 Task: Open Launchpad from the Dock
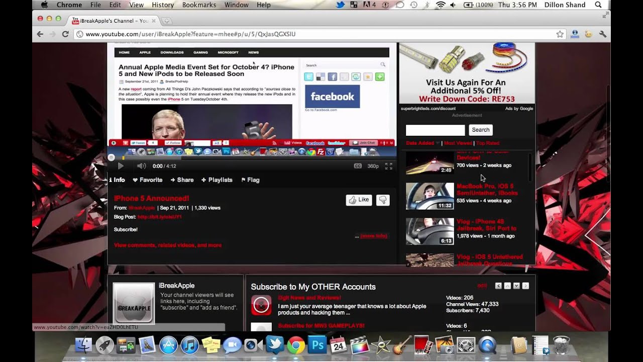(104, 345)
